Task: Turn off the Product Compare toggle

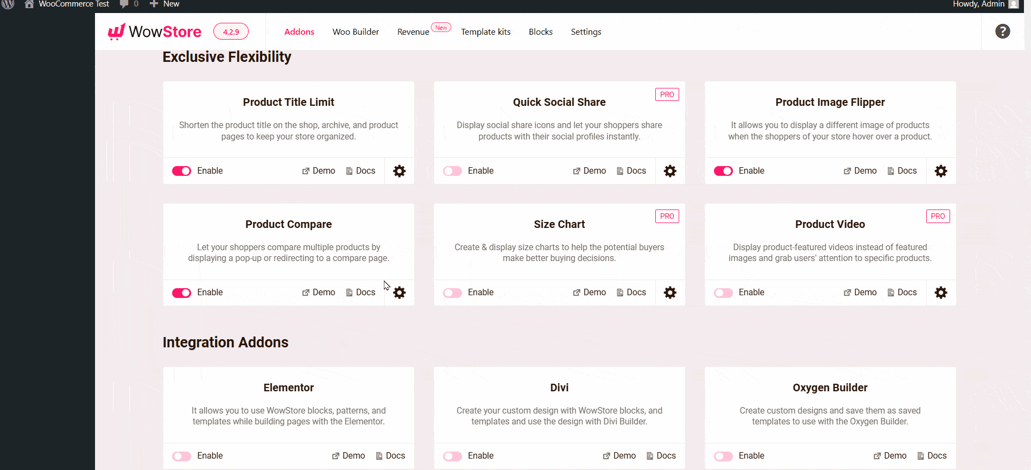Action: click(x=181, y=293)
